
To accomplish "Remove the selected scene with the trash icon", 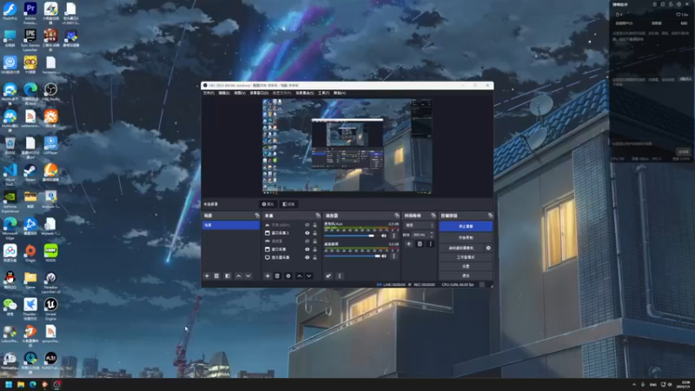I will 216,275.
